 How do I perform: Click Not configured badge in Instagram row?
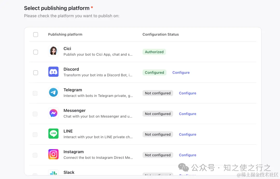coord(158,155)
